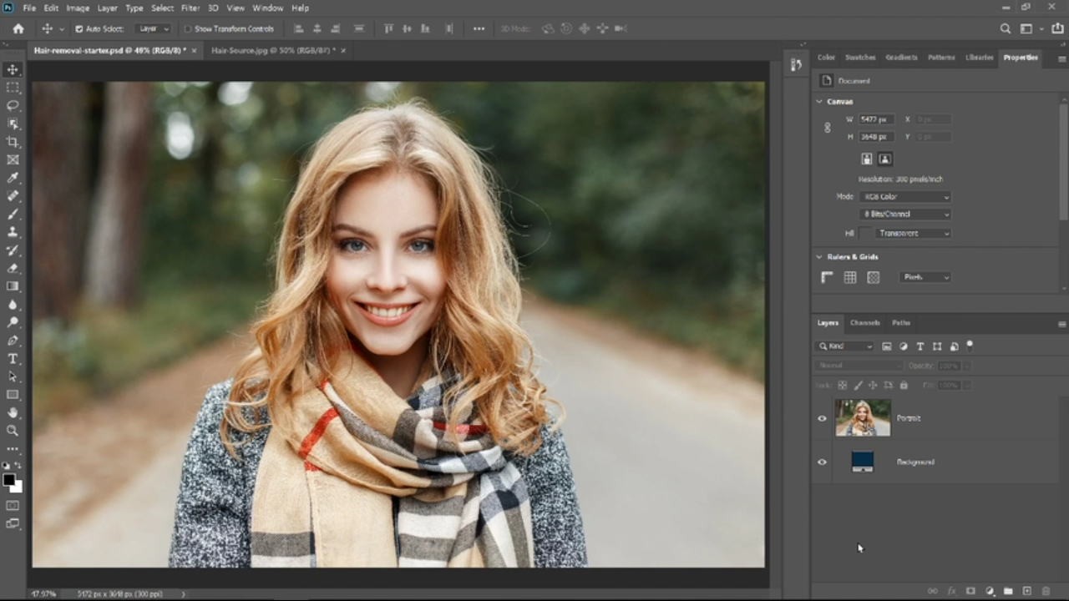Screen dimensions: 1069x601
Task: Select the Crop tool
Action: pyautogui.click(x=13, y=142)
